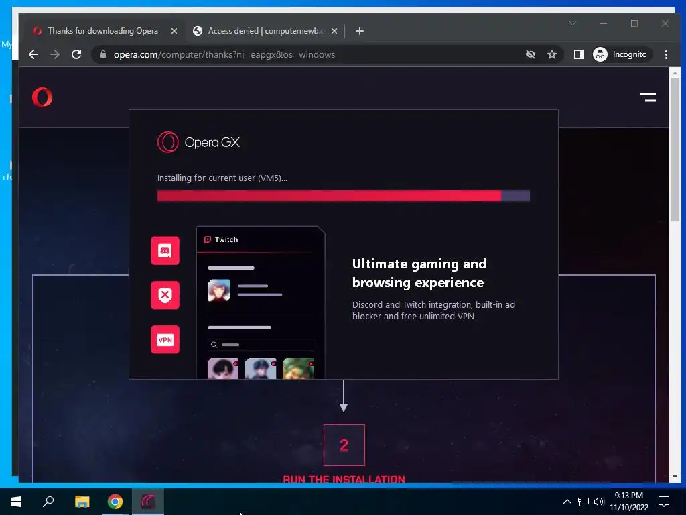Click the page vertical scrollbar thumb
The width and height of the screenshot is (686, 515).
pyautogui.click(x=675, y=149)
